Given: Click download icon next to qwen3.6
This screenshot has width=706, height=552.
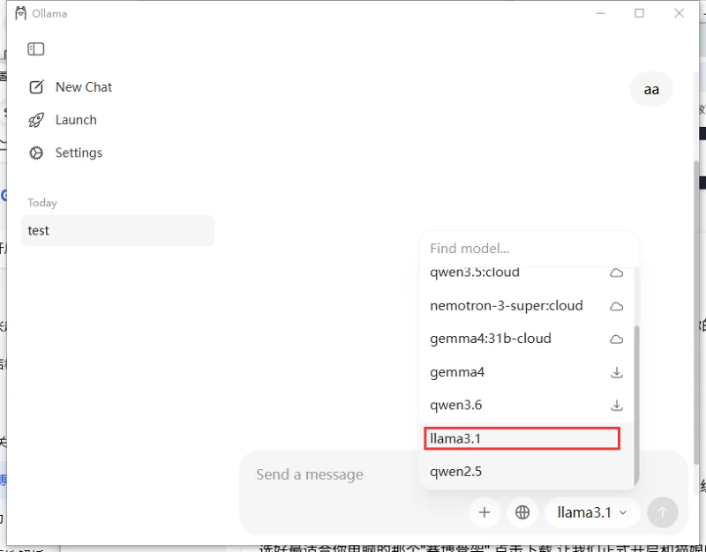Looking at the screenshot, I should [x=616, y=406].
